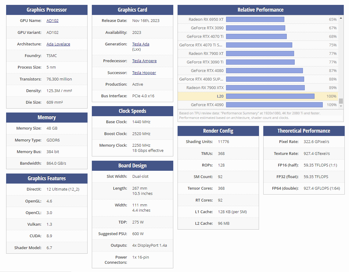
Task: Click the Pixel Rate value 322.6 GPixel/s
Action: point(316,142)
